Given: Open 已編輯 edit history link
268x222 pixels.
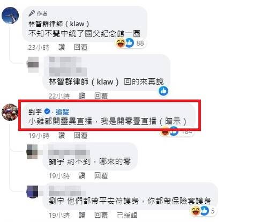Looking at the screenshot, I should (x=127, y=215).
